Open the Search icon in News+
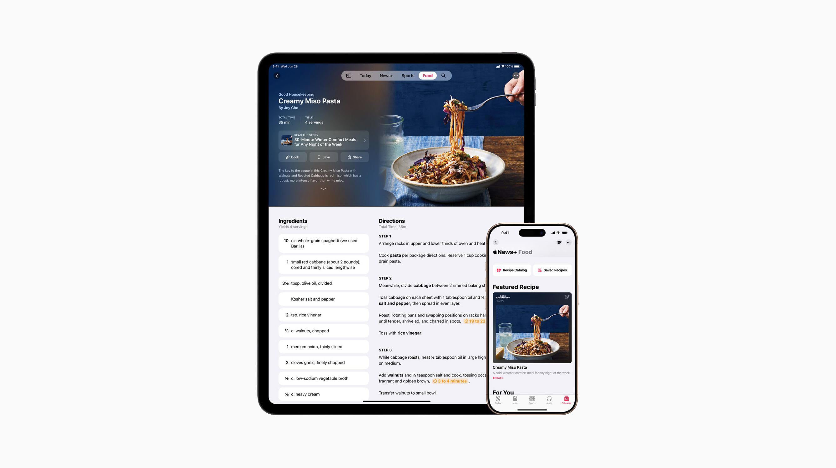This screenshot has height=468, width=836. pyautogui.click(x=443, y=75)
